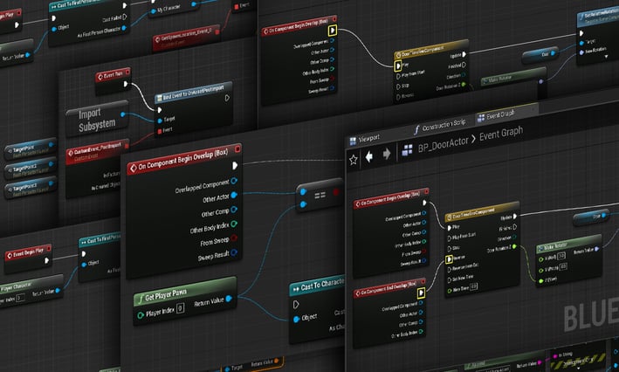Click Z (Yaw) pin on BP_DoorActor Make Rotator
The height and width of the screenshot is (372, 619).
click(x=541, y=281)
